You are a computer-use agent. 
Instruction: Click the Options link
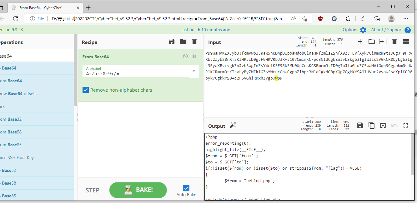pos(350,30)
